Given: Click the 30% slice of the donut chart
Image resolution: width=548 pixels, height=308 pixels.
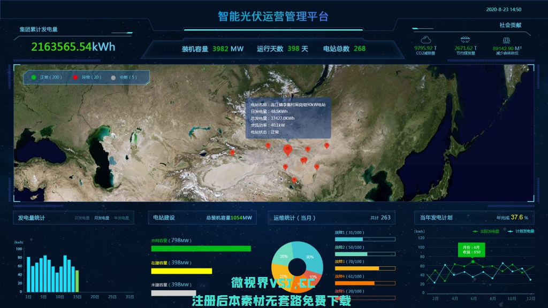Looking at the screenshot, I should tap(309, 256).
